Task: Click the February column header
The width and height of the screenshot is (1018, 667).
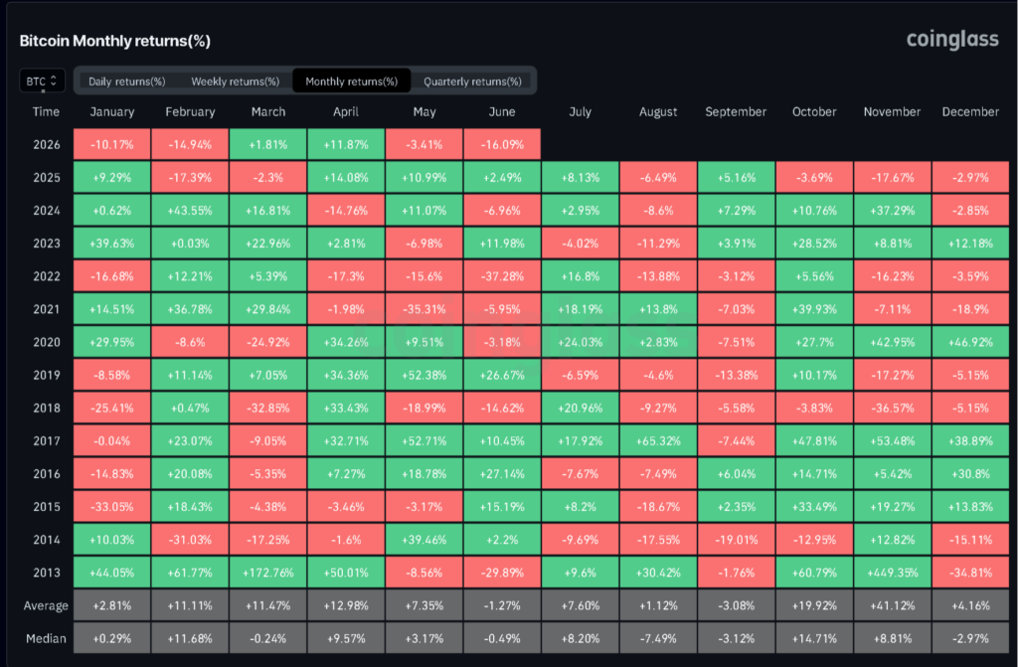Action: [x=190, y=111]
